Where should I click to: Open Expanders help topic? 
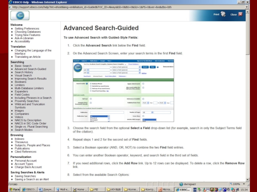[x=21, y=92]
